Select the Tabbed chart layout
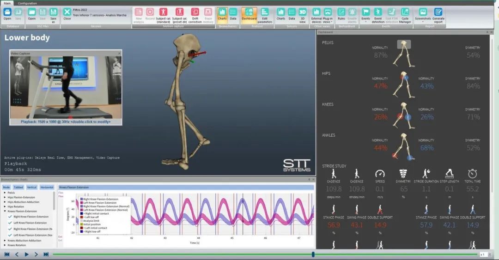499x260 pixels. tap(18, 187)
